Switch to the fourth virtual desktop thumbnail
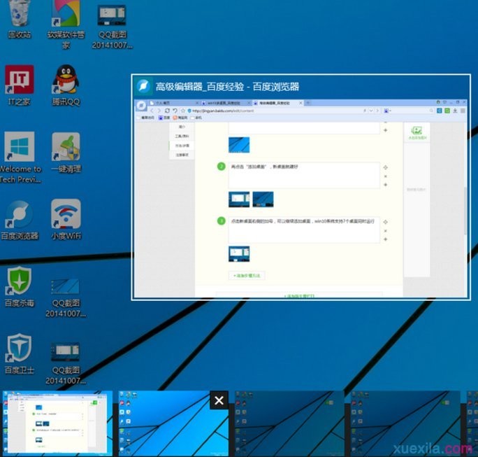 click(405, 423)
